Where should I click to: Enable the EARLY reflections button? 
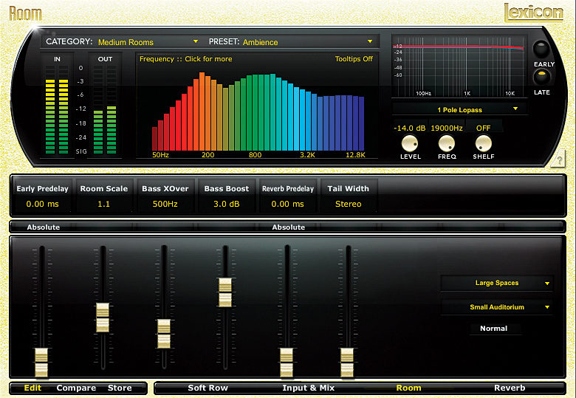point(541,49)
